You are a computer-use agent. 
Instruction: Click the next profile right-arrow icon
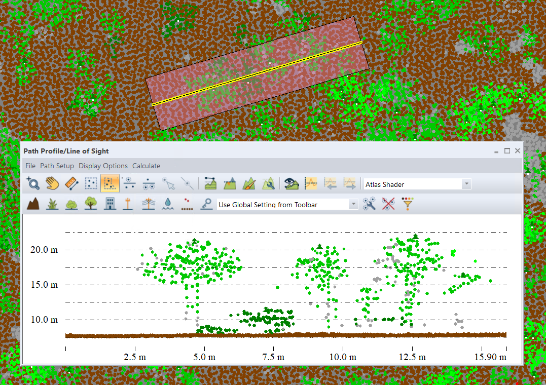click(349, 183)
